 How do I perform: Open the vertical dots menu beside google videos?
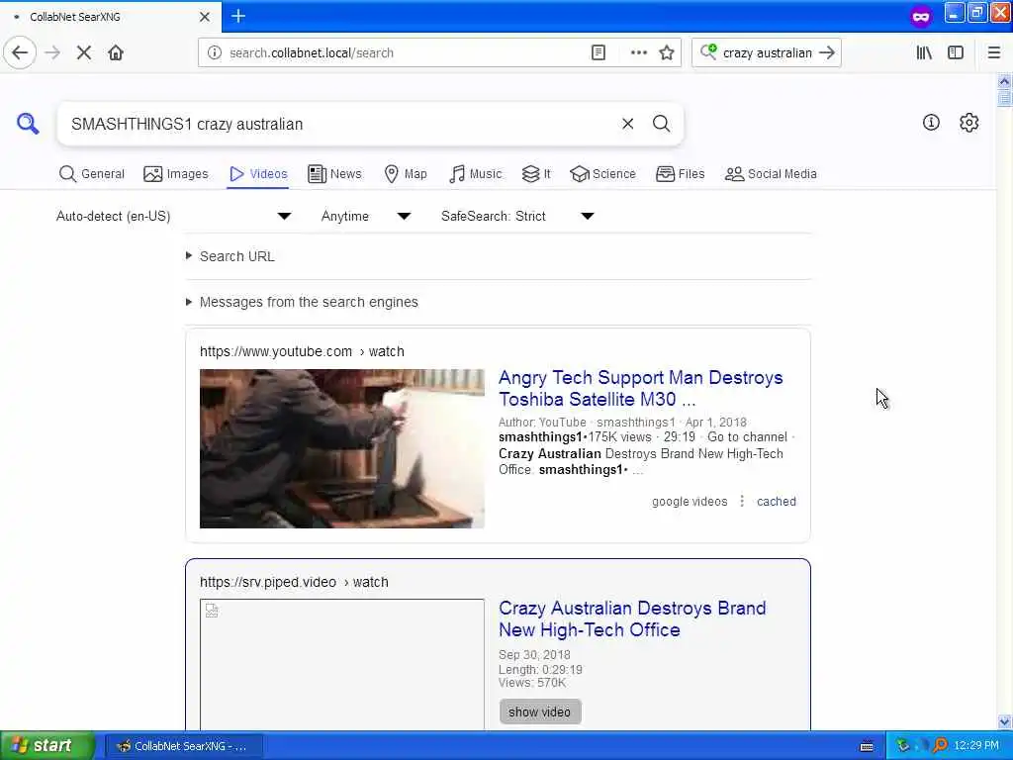coord(742,502)
